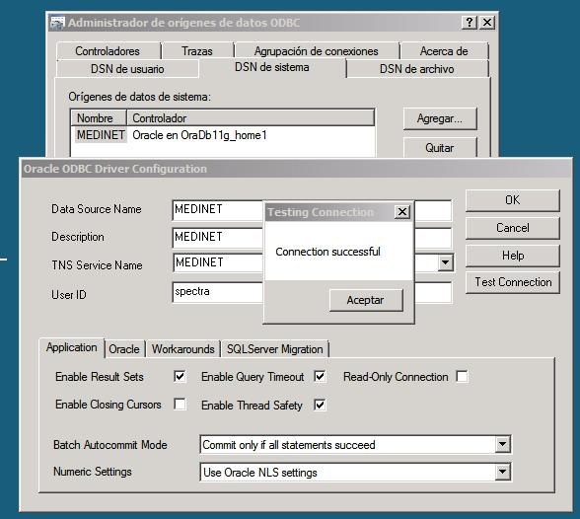Open the SQLServer Migration tab
This screenshot has width=580, height=519.
pos(275,349)
